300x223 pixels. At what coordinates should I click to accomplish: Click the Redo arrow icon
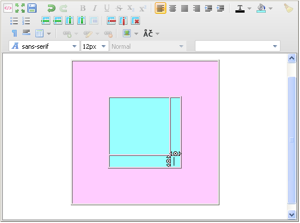pyautogui.click(x=63, y=8)
